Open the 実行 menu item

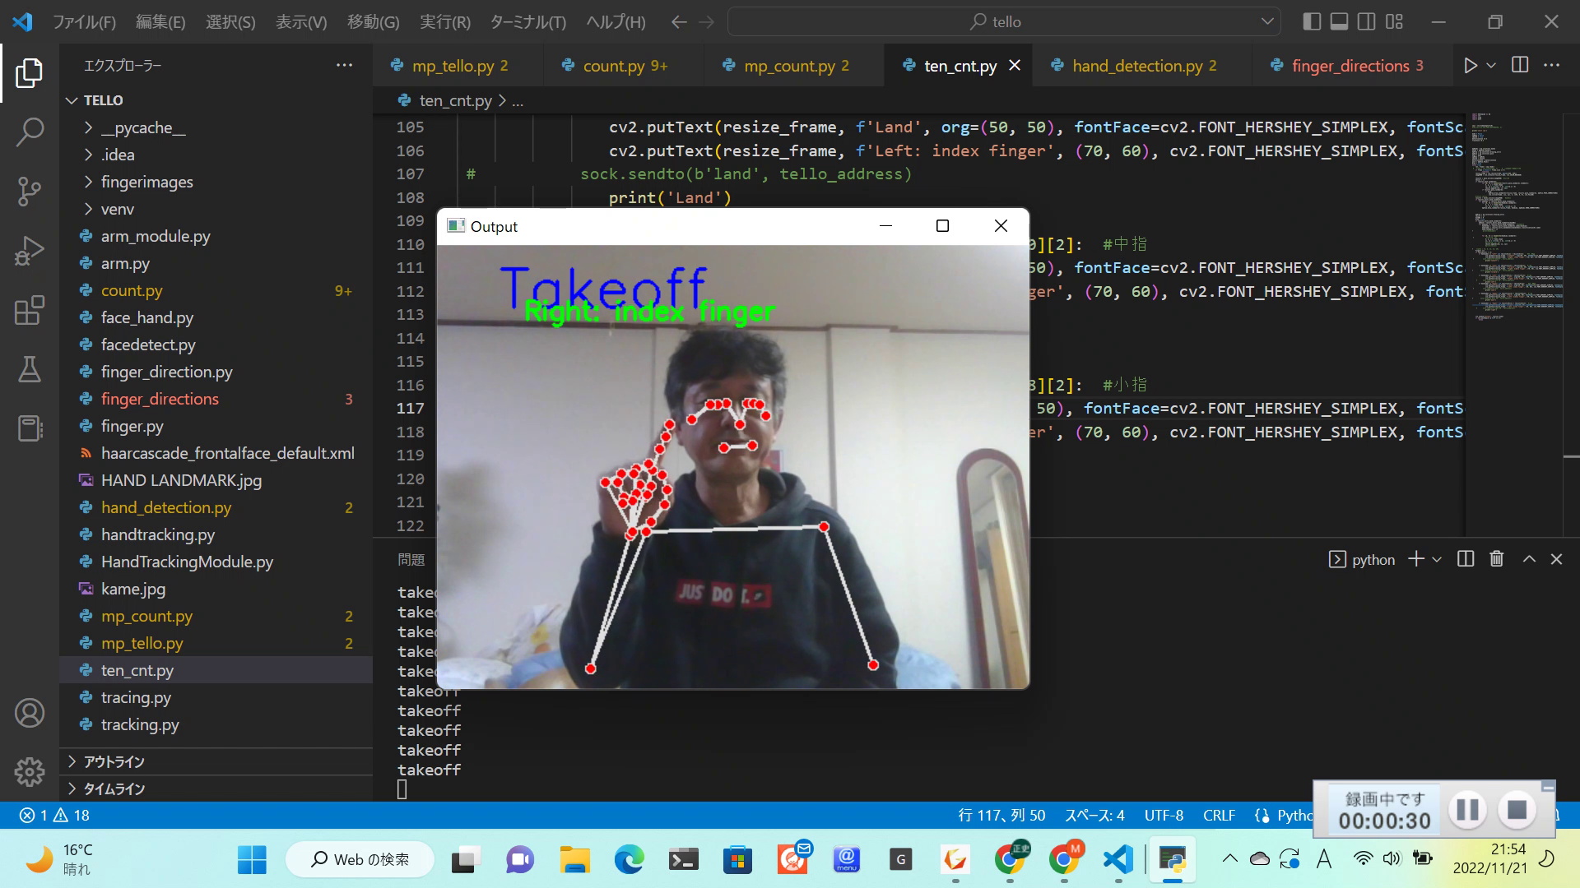pyautogui.click(x=444, y=21)
